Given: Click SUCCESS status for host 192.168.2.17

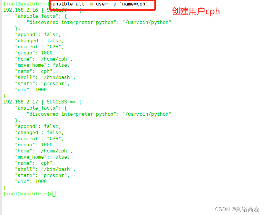Looking at the screenshot, I should [57, 102].
